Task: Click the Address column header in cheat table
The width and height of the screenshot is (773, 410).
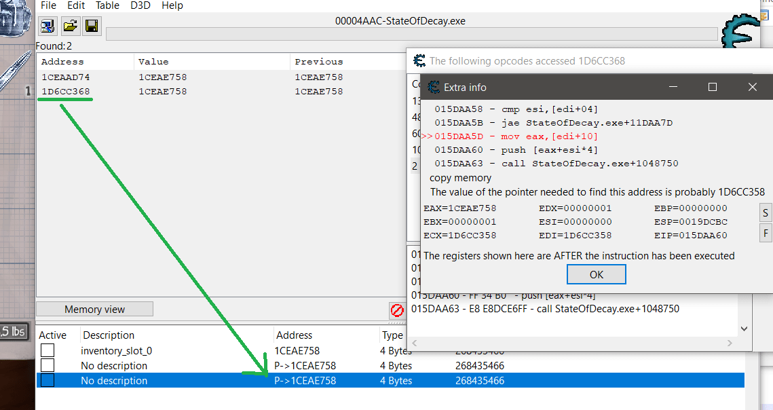Action: [x=295, y=335]
